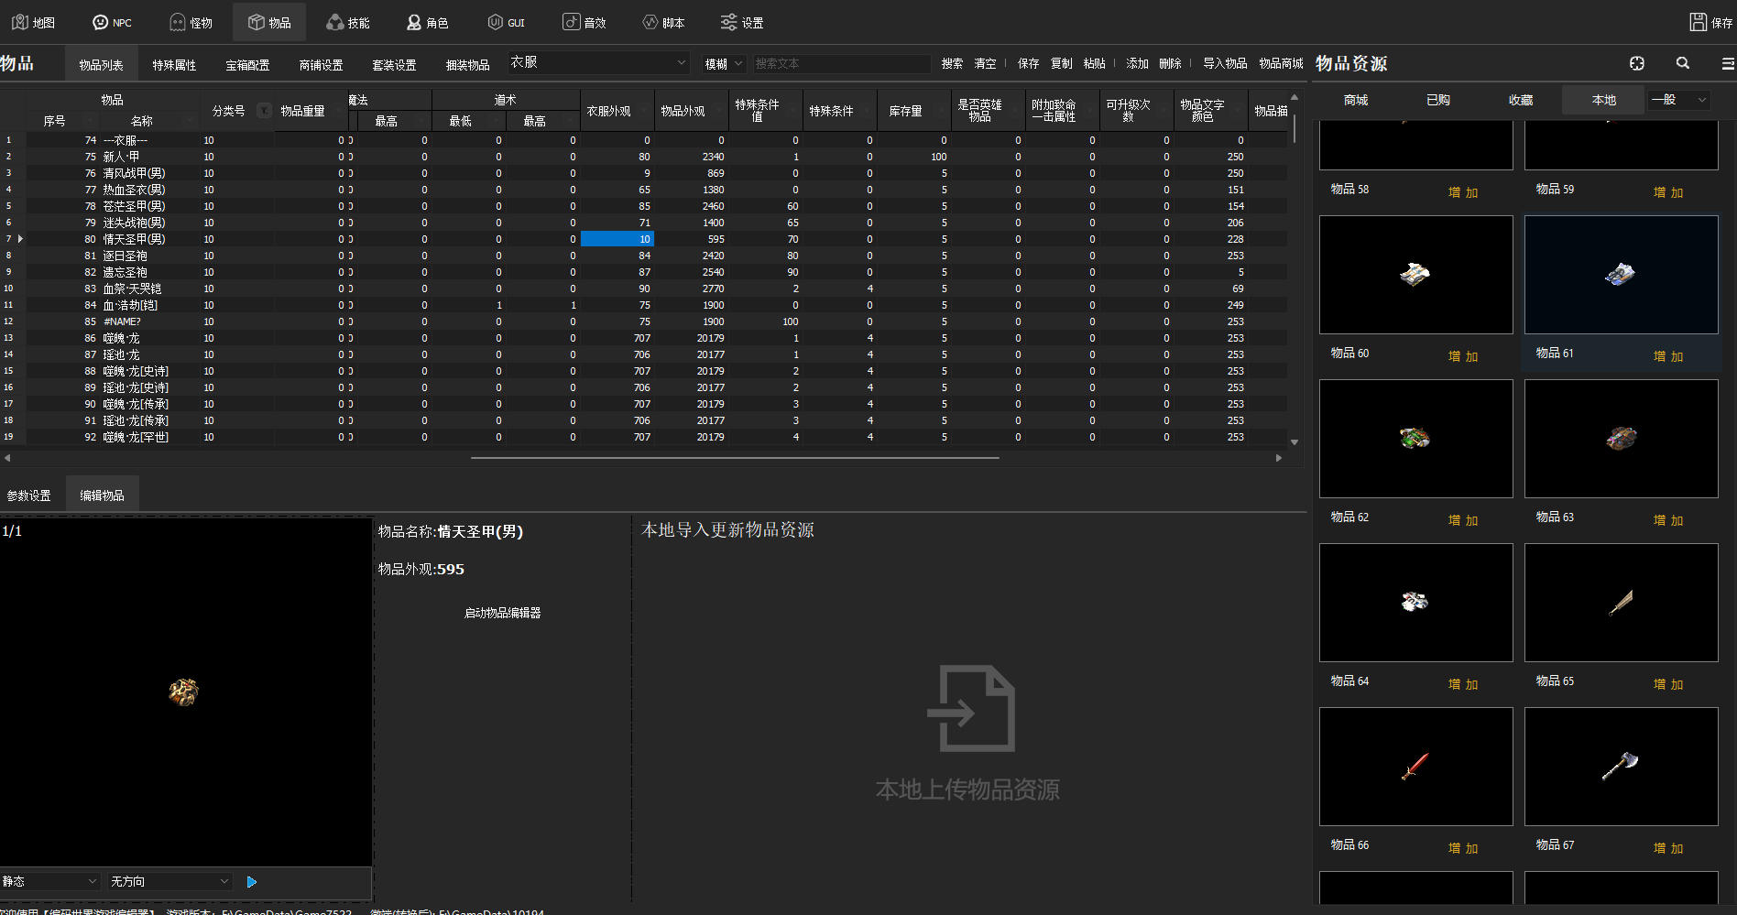Open the 音效 (Sound) module
The width and height of the screenshot is (1737, 915).
click(584, 22)
